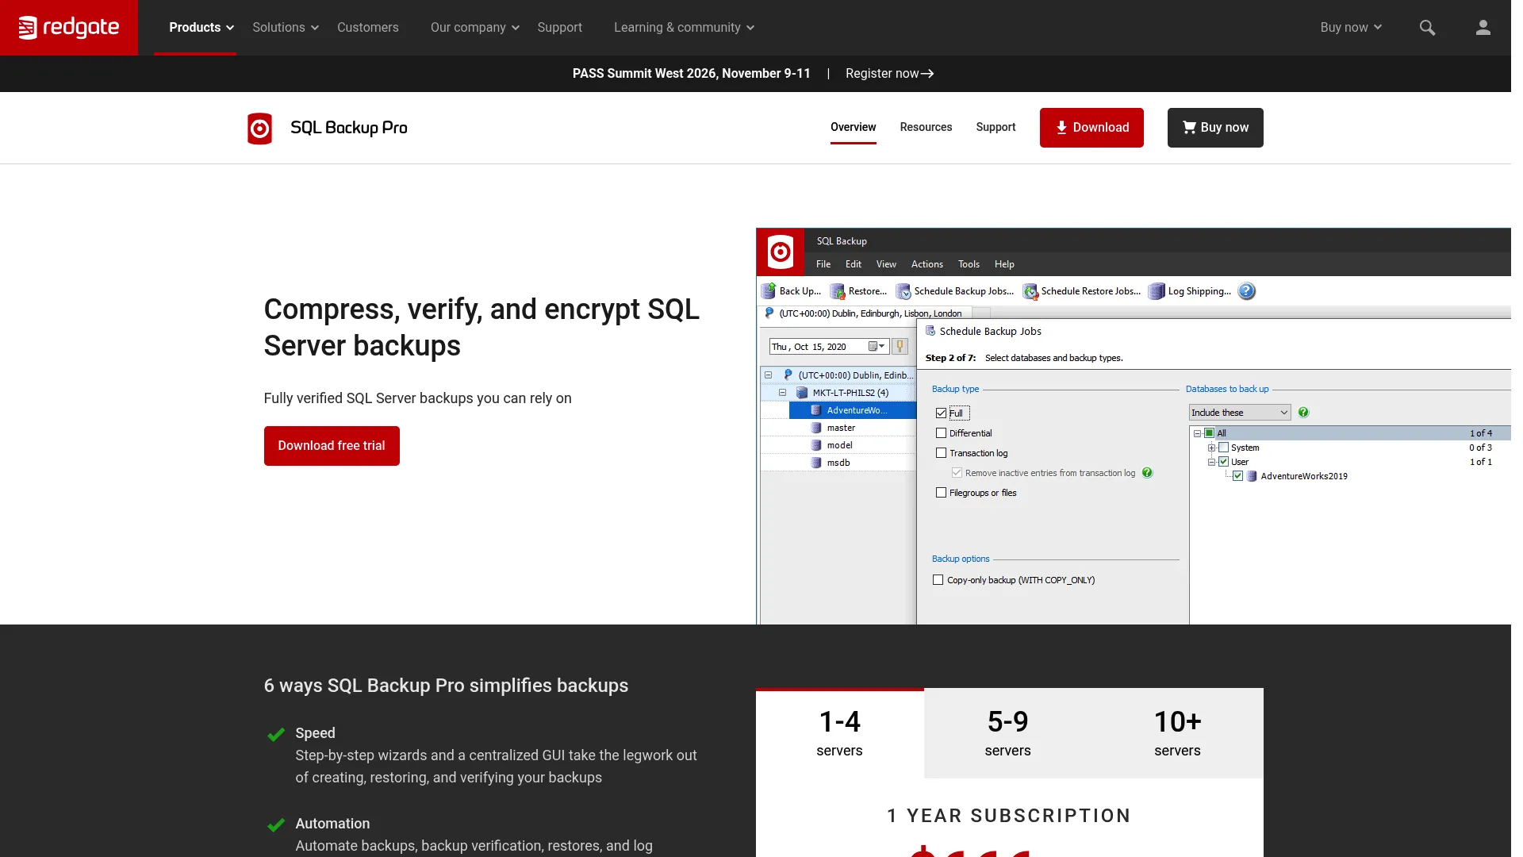Click the Redgate logo

[69, 28]
